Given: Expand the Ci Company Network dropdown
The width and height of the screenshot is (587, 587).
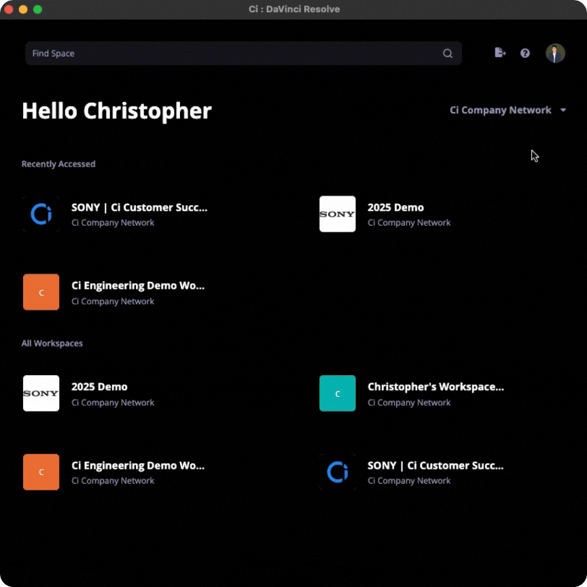Looking at the screenshot, I should pyautogui.click(x=508, y=110).
